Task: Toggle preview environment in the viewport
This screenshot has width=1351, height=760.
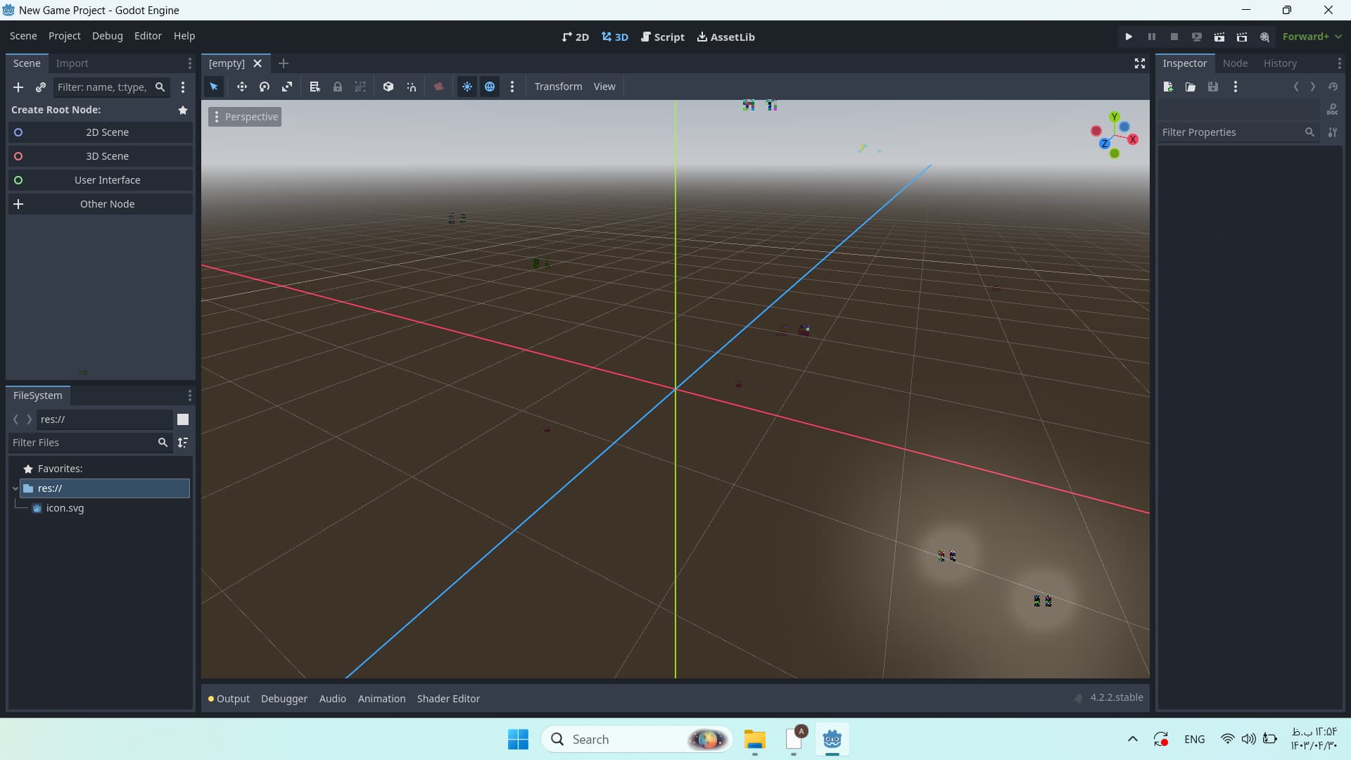Action: click(x=490, y=87)
